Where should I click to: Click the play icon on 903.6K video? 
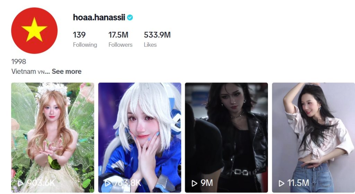[20, 183]
